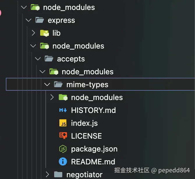Open the index.js file

point(84,123)
